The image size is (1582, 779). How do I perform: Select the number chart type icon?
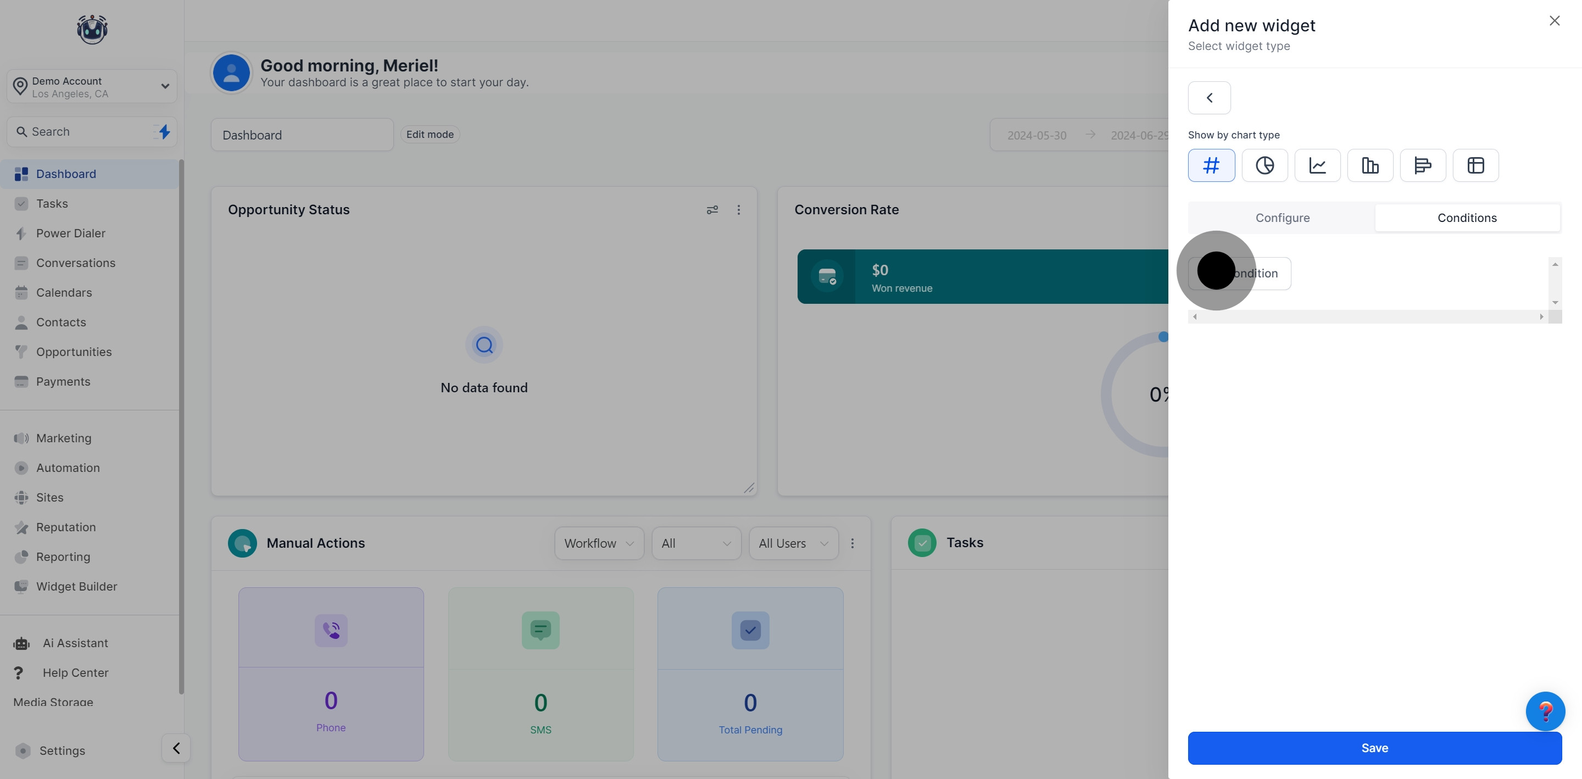click(1211, 165)
